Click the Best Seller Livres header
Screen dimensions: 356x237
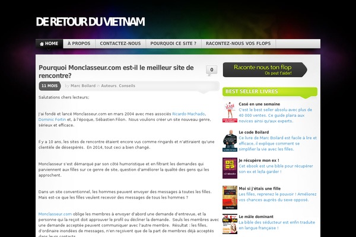tap(270, 92)
